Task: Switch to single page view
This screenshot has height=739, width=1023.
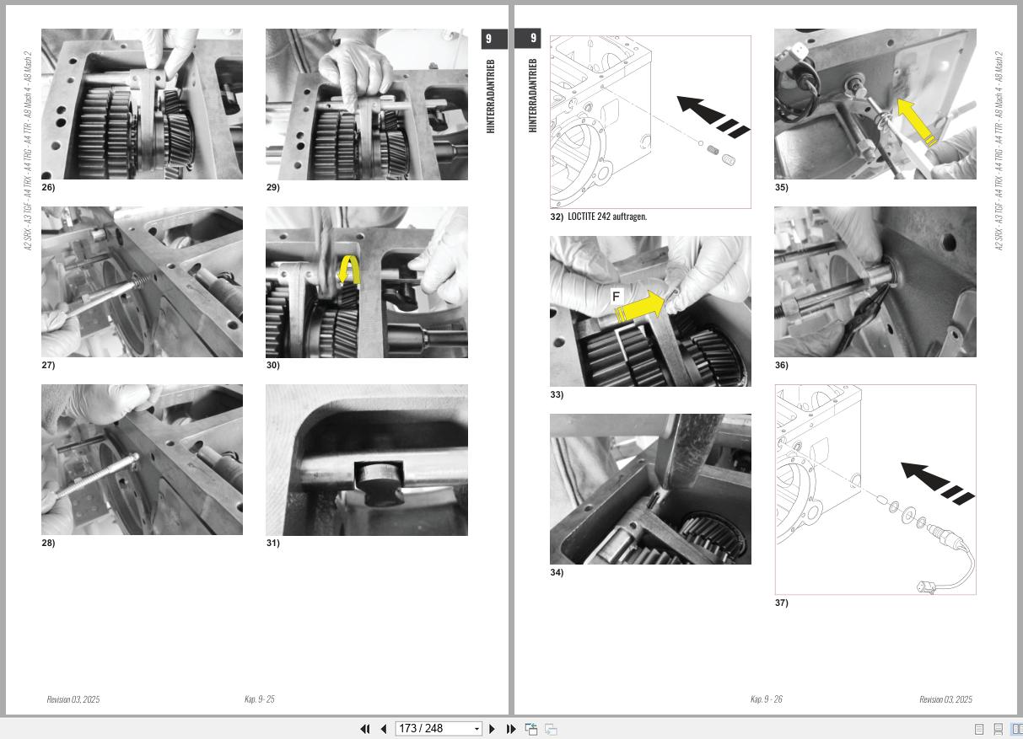Action: coord(979,729)
